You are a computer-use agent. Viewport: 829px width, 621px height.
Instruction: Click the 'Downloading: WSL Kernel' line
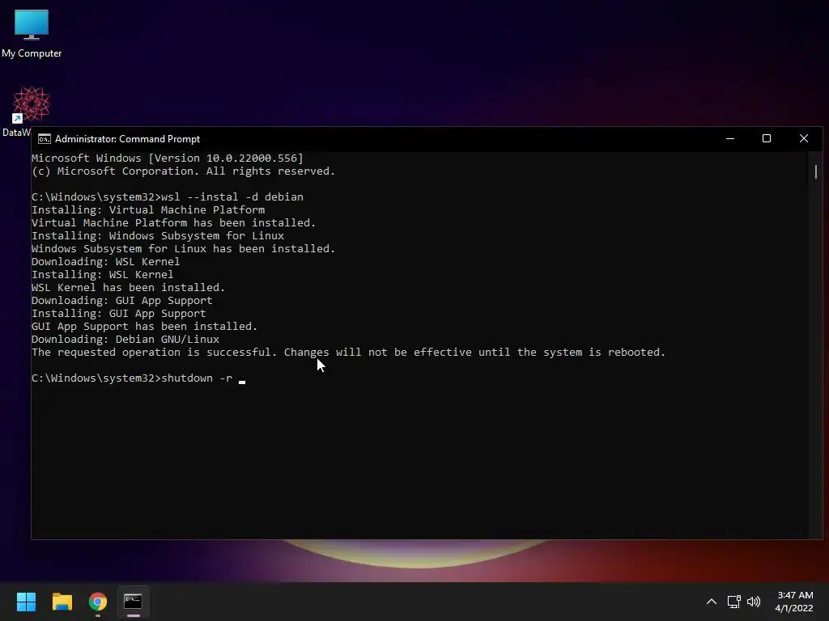point(106,261)
